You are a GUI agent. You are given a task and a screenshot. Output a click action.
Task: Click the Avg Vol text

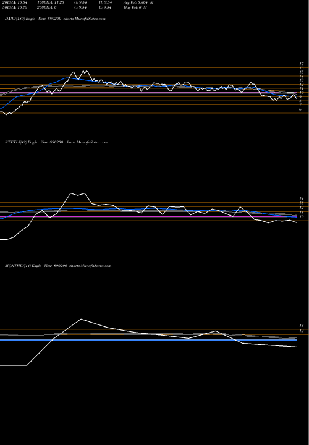(x=138, y=2)
